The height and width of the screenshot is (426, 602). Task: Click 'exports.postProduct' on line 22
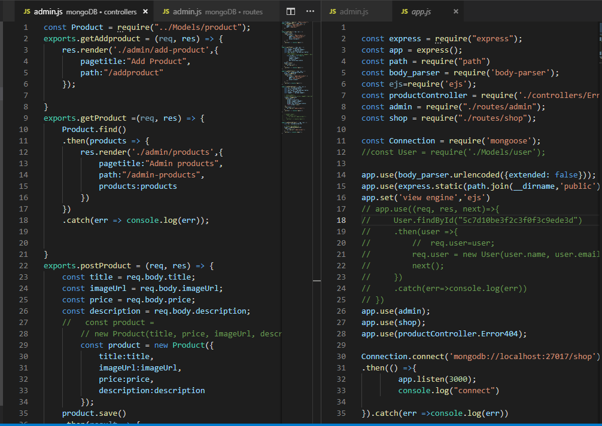(x=87, y=266)
